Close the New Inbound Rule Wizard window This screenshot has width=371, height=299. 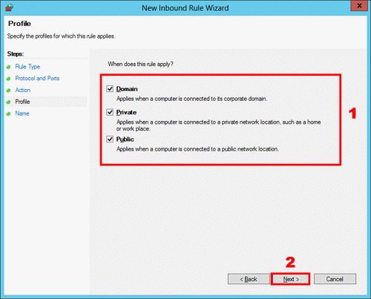(x=359, y=6)
